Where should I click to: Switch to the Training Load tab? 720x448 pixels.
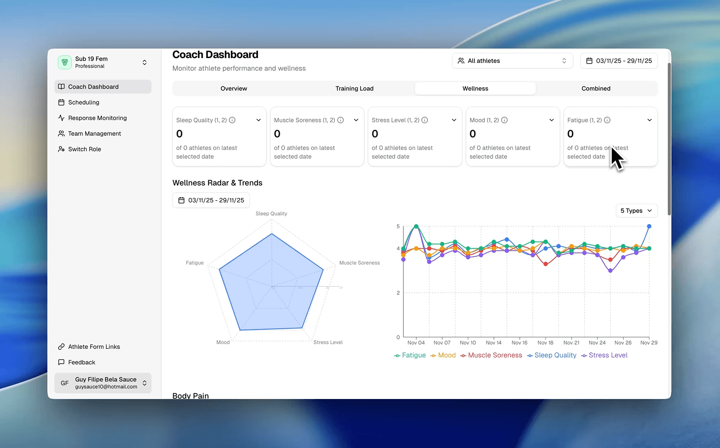point(354,88)
